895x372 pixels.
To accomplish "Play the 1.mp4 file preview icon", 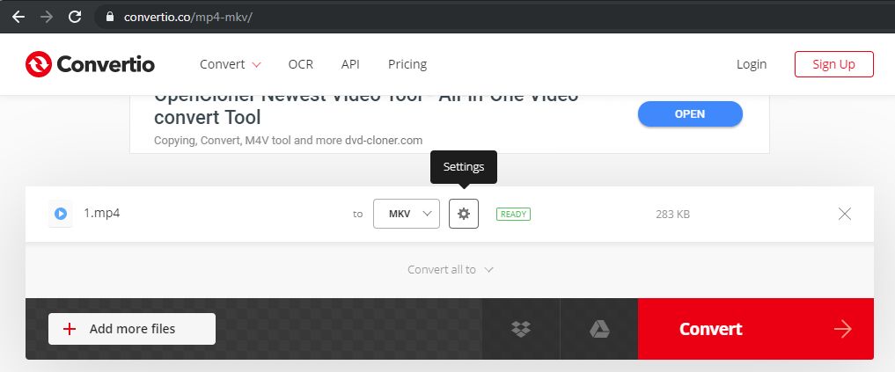I will 61,214.
